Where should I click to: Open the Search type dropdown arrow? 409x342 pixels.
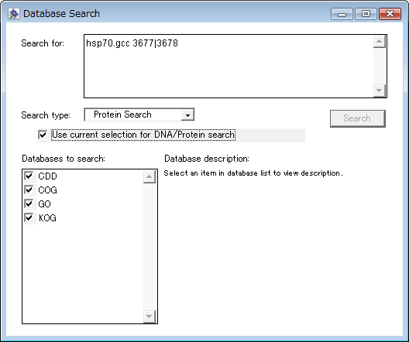click(x=187, y=115)
